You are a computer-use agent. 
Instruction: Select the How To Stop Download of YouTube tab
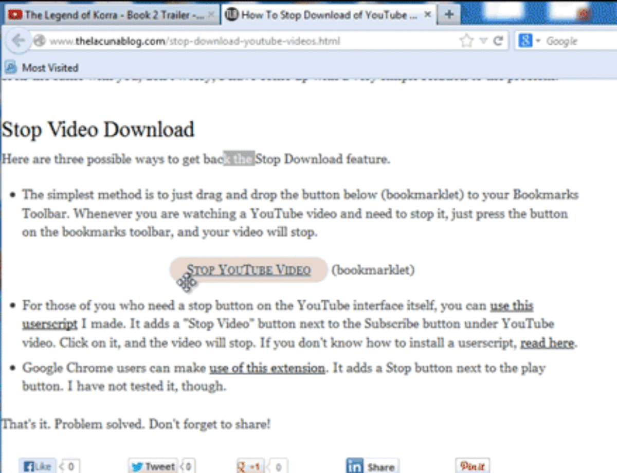click(329, 15)
